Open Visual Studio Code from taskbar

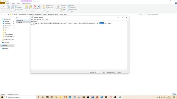pyautogui.click(x=101, y=97)
